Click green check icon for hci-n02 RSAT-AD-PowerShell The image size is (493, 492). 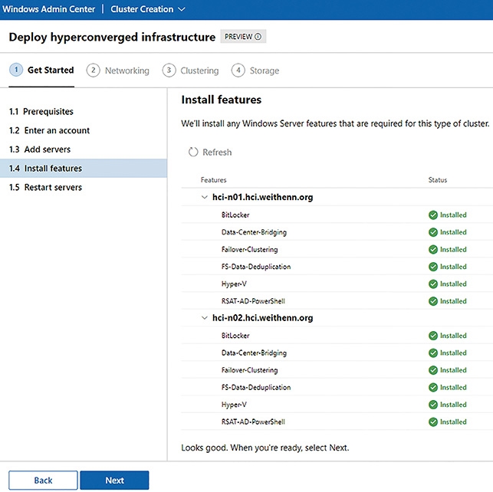[433, 422]
